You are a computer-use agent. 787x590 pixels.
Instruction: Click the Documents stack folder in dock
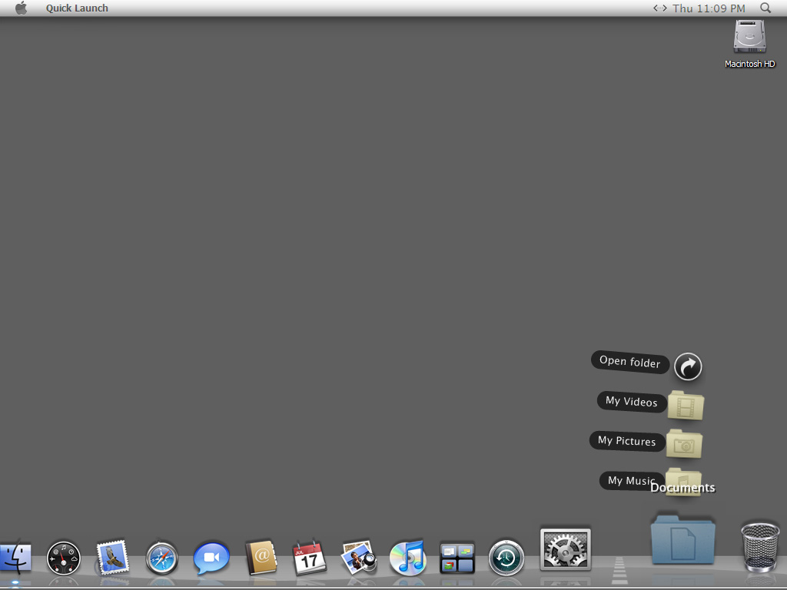click(x=682, y=540)
